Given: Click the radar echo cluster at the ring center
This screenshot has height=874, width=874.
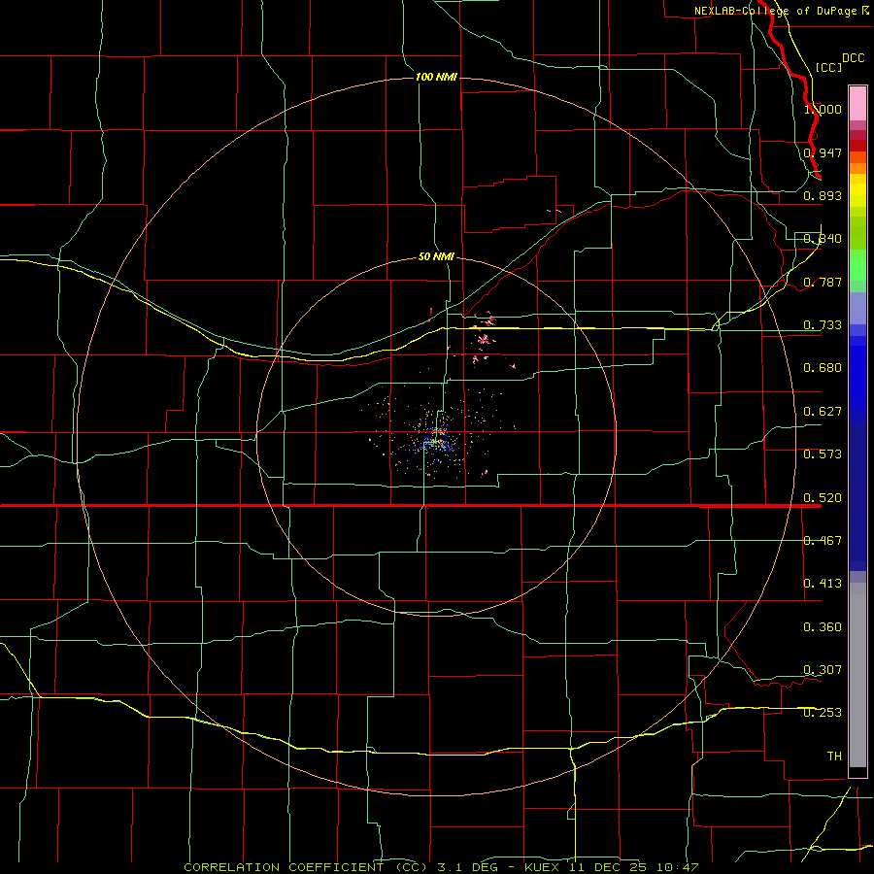Looking at the screenshot, I should click(435, 438).
